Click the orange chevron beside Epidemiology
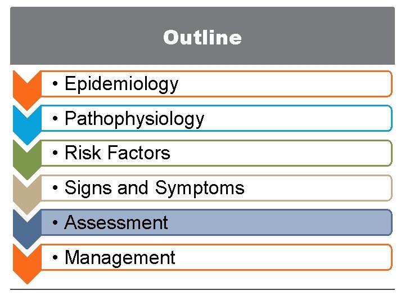The width and height of the screenshot is (405, 304). (x=26, y=84)
